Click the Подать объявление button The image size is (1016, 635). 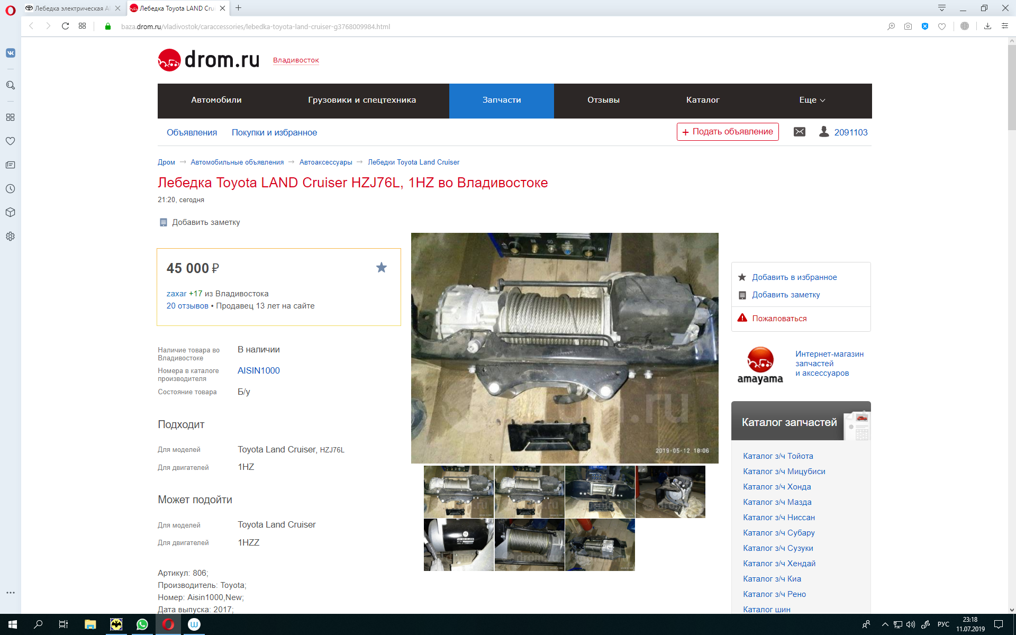tap(728, 132)
